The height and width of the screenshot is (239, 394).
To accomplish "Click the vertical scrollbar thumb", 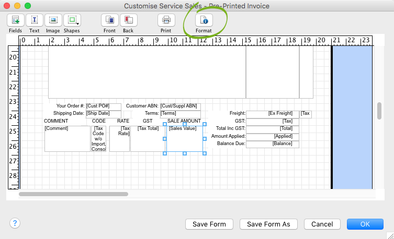I will [379, 111].
